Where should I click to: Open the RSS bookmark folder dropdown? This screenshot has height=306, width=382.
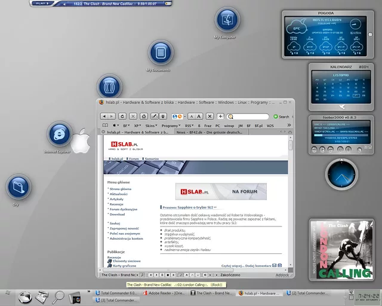tap(189, 126)
